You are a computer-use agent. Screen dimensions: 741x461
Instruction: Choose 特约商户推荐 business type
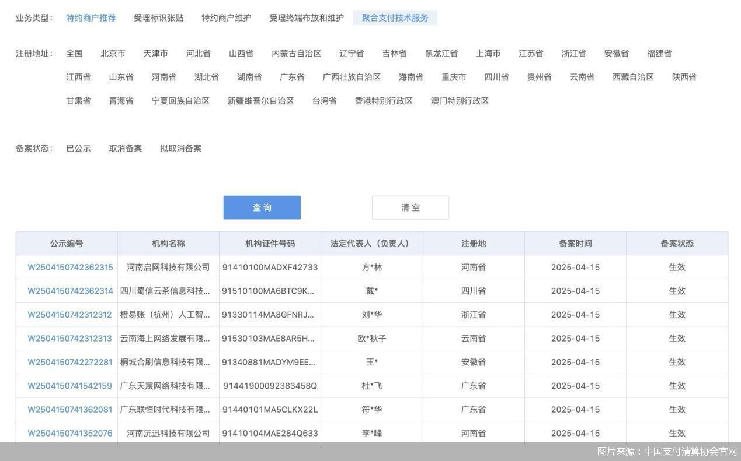(91, 18)
